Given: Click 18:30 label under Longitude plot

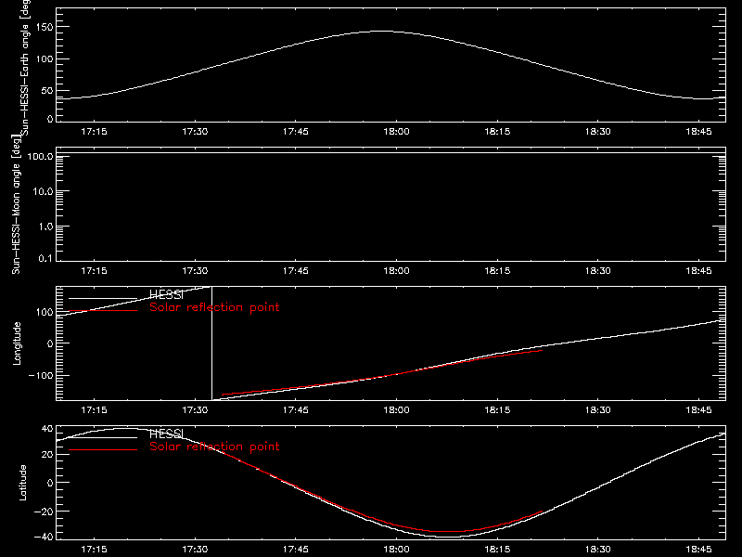Looking at the screenshot, I should click(598, 410).
